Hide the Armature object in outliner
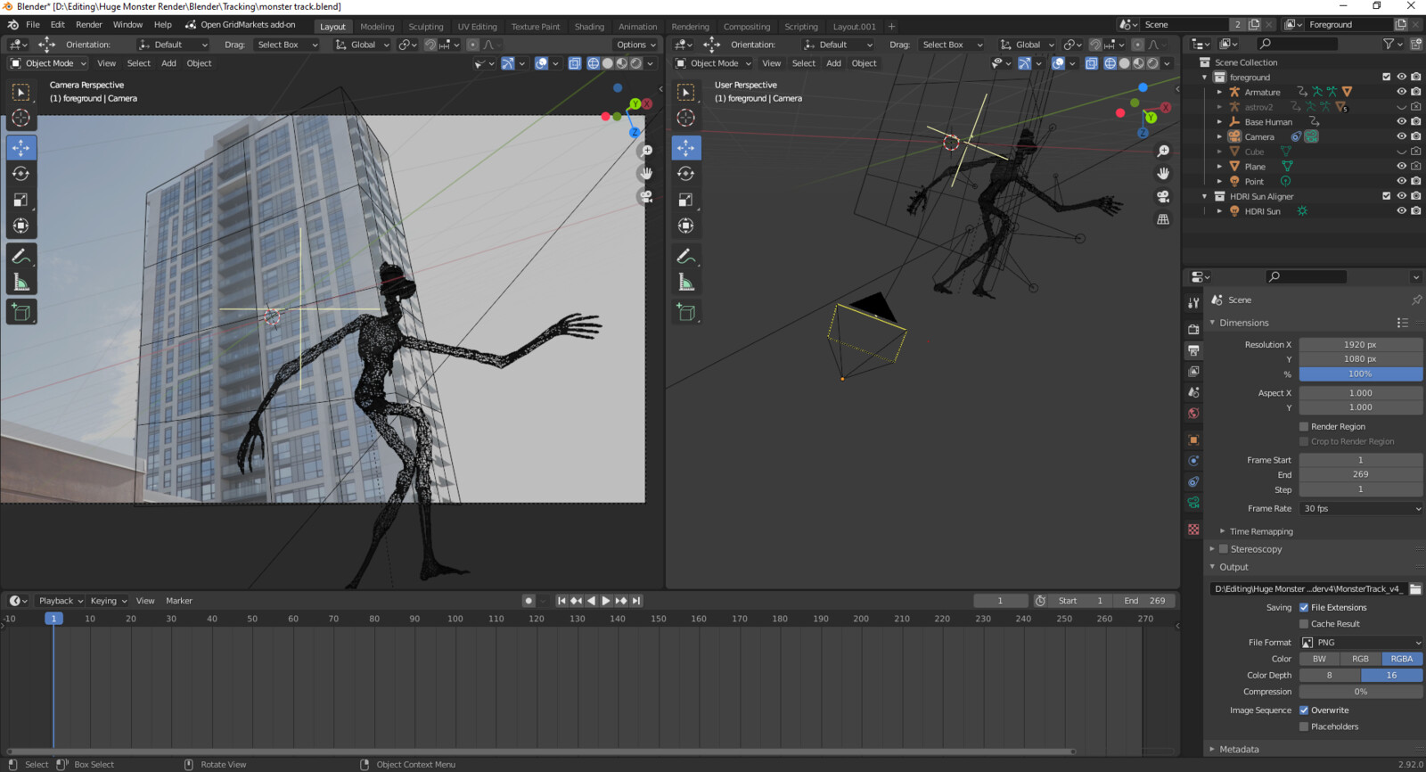Viewport: 1426px width, 772px height. point(1401,92)
